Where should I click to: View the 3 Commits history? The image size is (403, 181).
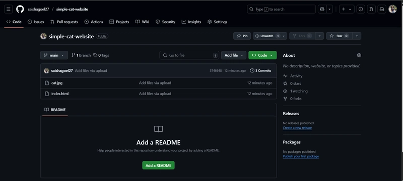[260, 70]
